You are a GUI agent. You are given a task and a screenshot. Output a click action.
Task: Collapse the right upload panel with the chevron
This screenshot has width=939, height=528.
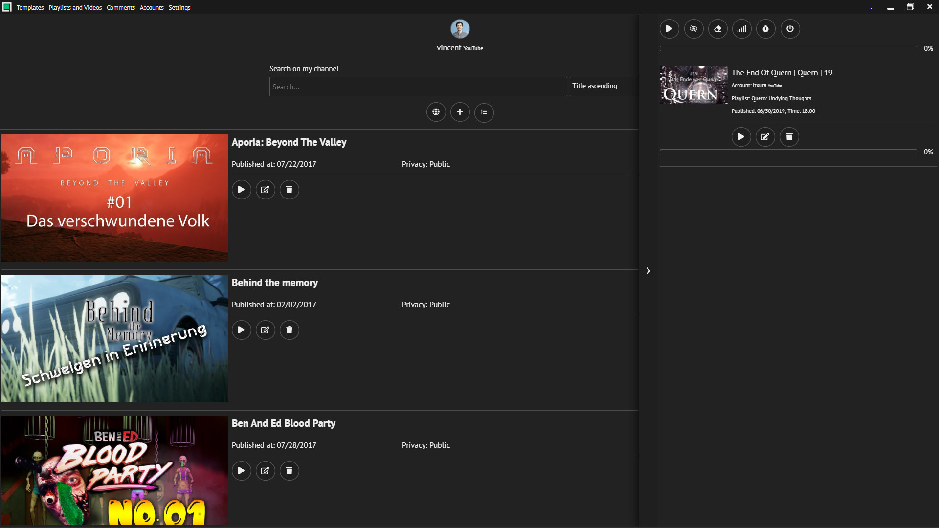pyautogui.click(x=648, y=270)
